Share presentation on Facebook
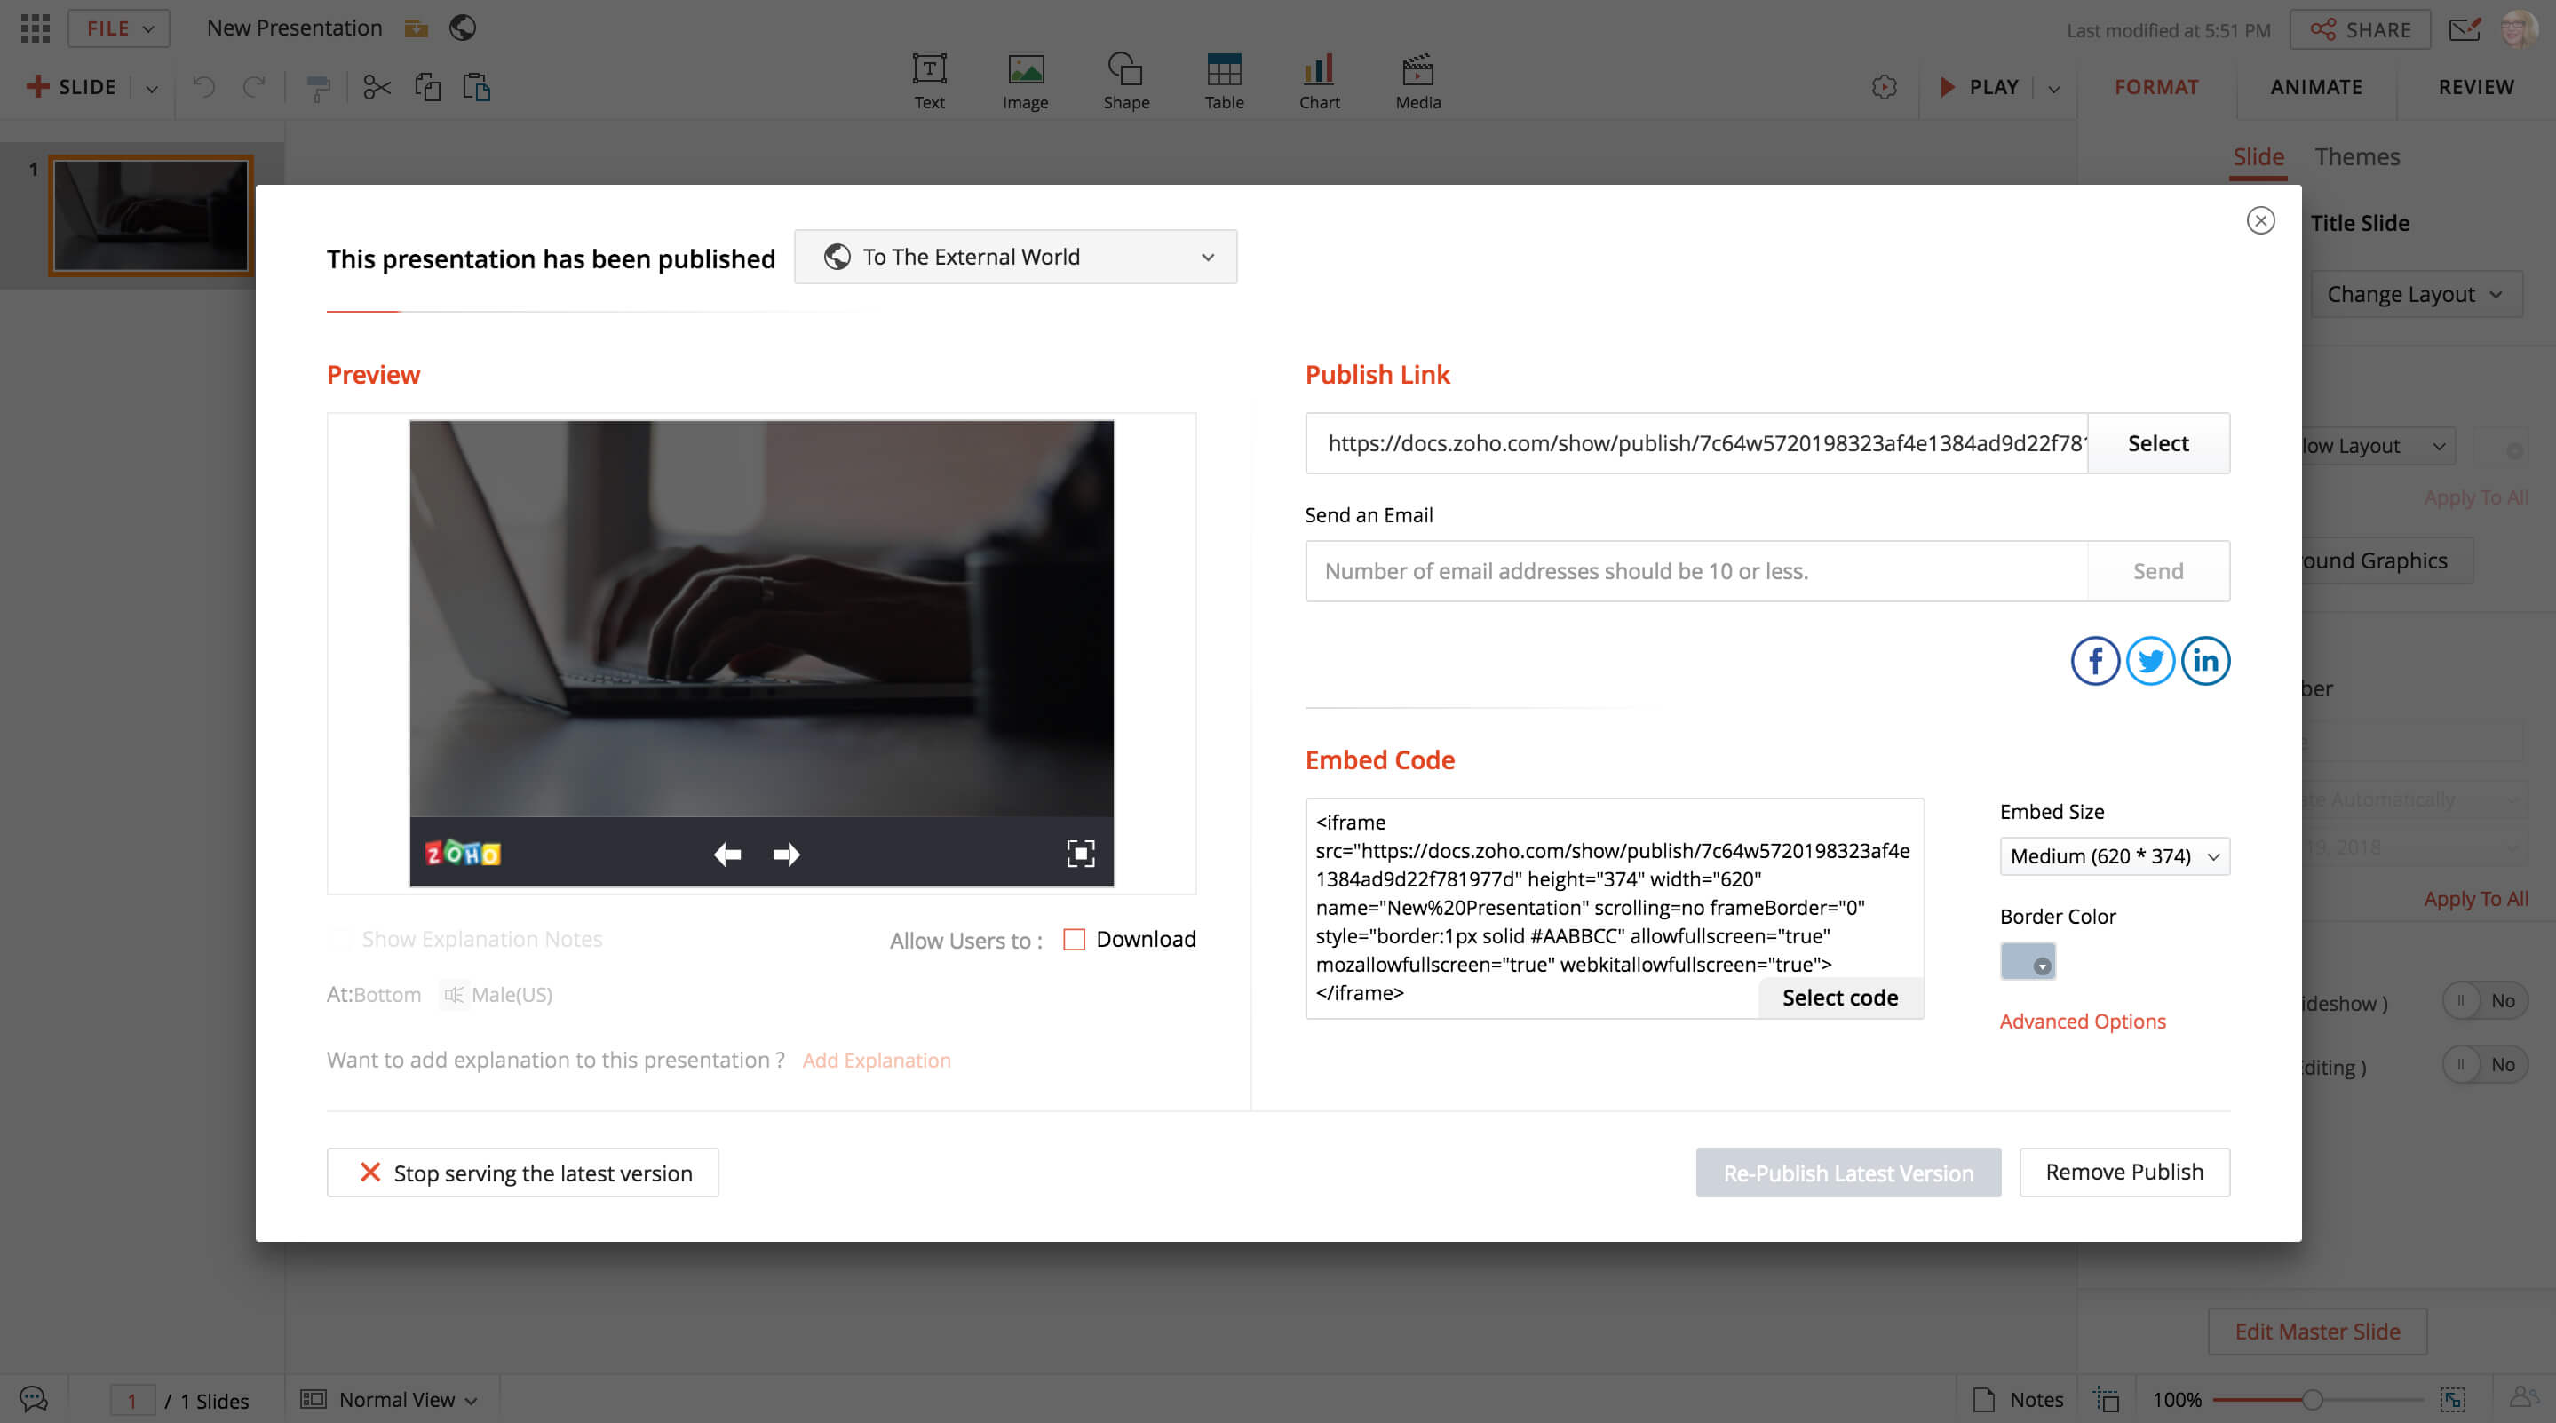Image resolution: width=2556 pixels, height=1423 pixels. pyautogui.click(x=2094, y=661)
